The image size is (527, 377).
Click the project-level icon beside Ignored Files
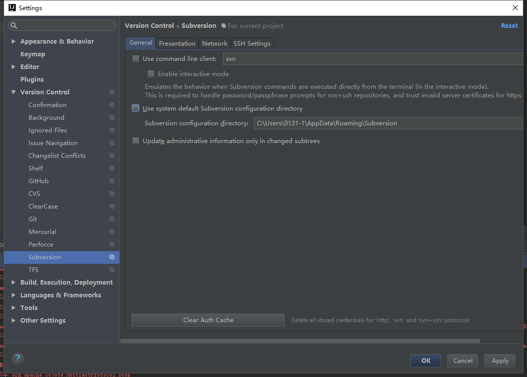(x=112, y=130)
